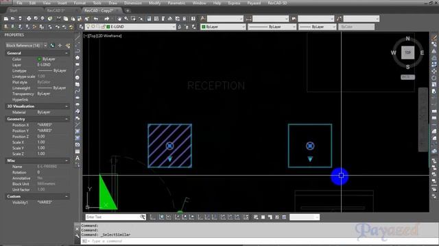The image size is (439, 246).
Task: Open the WCS dropdown under ViewCube
Action: (x=407, y=77)
